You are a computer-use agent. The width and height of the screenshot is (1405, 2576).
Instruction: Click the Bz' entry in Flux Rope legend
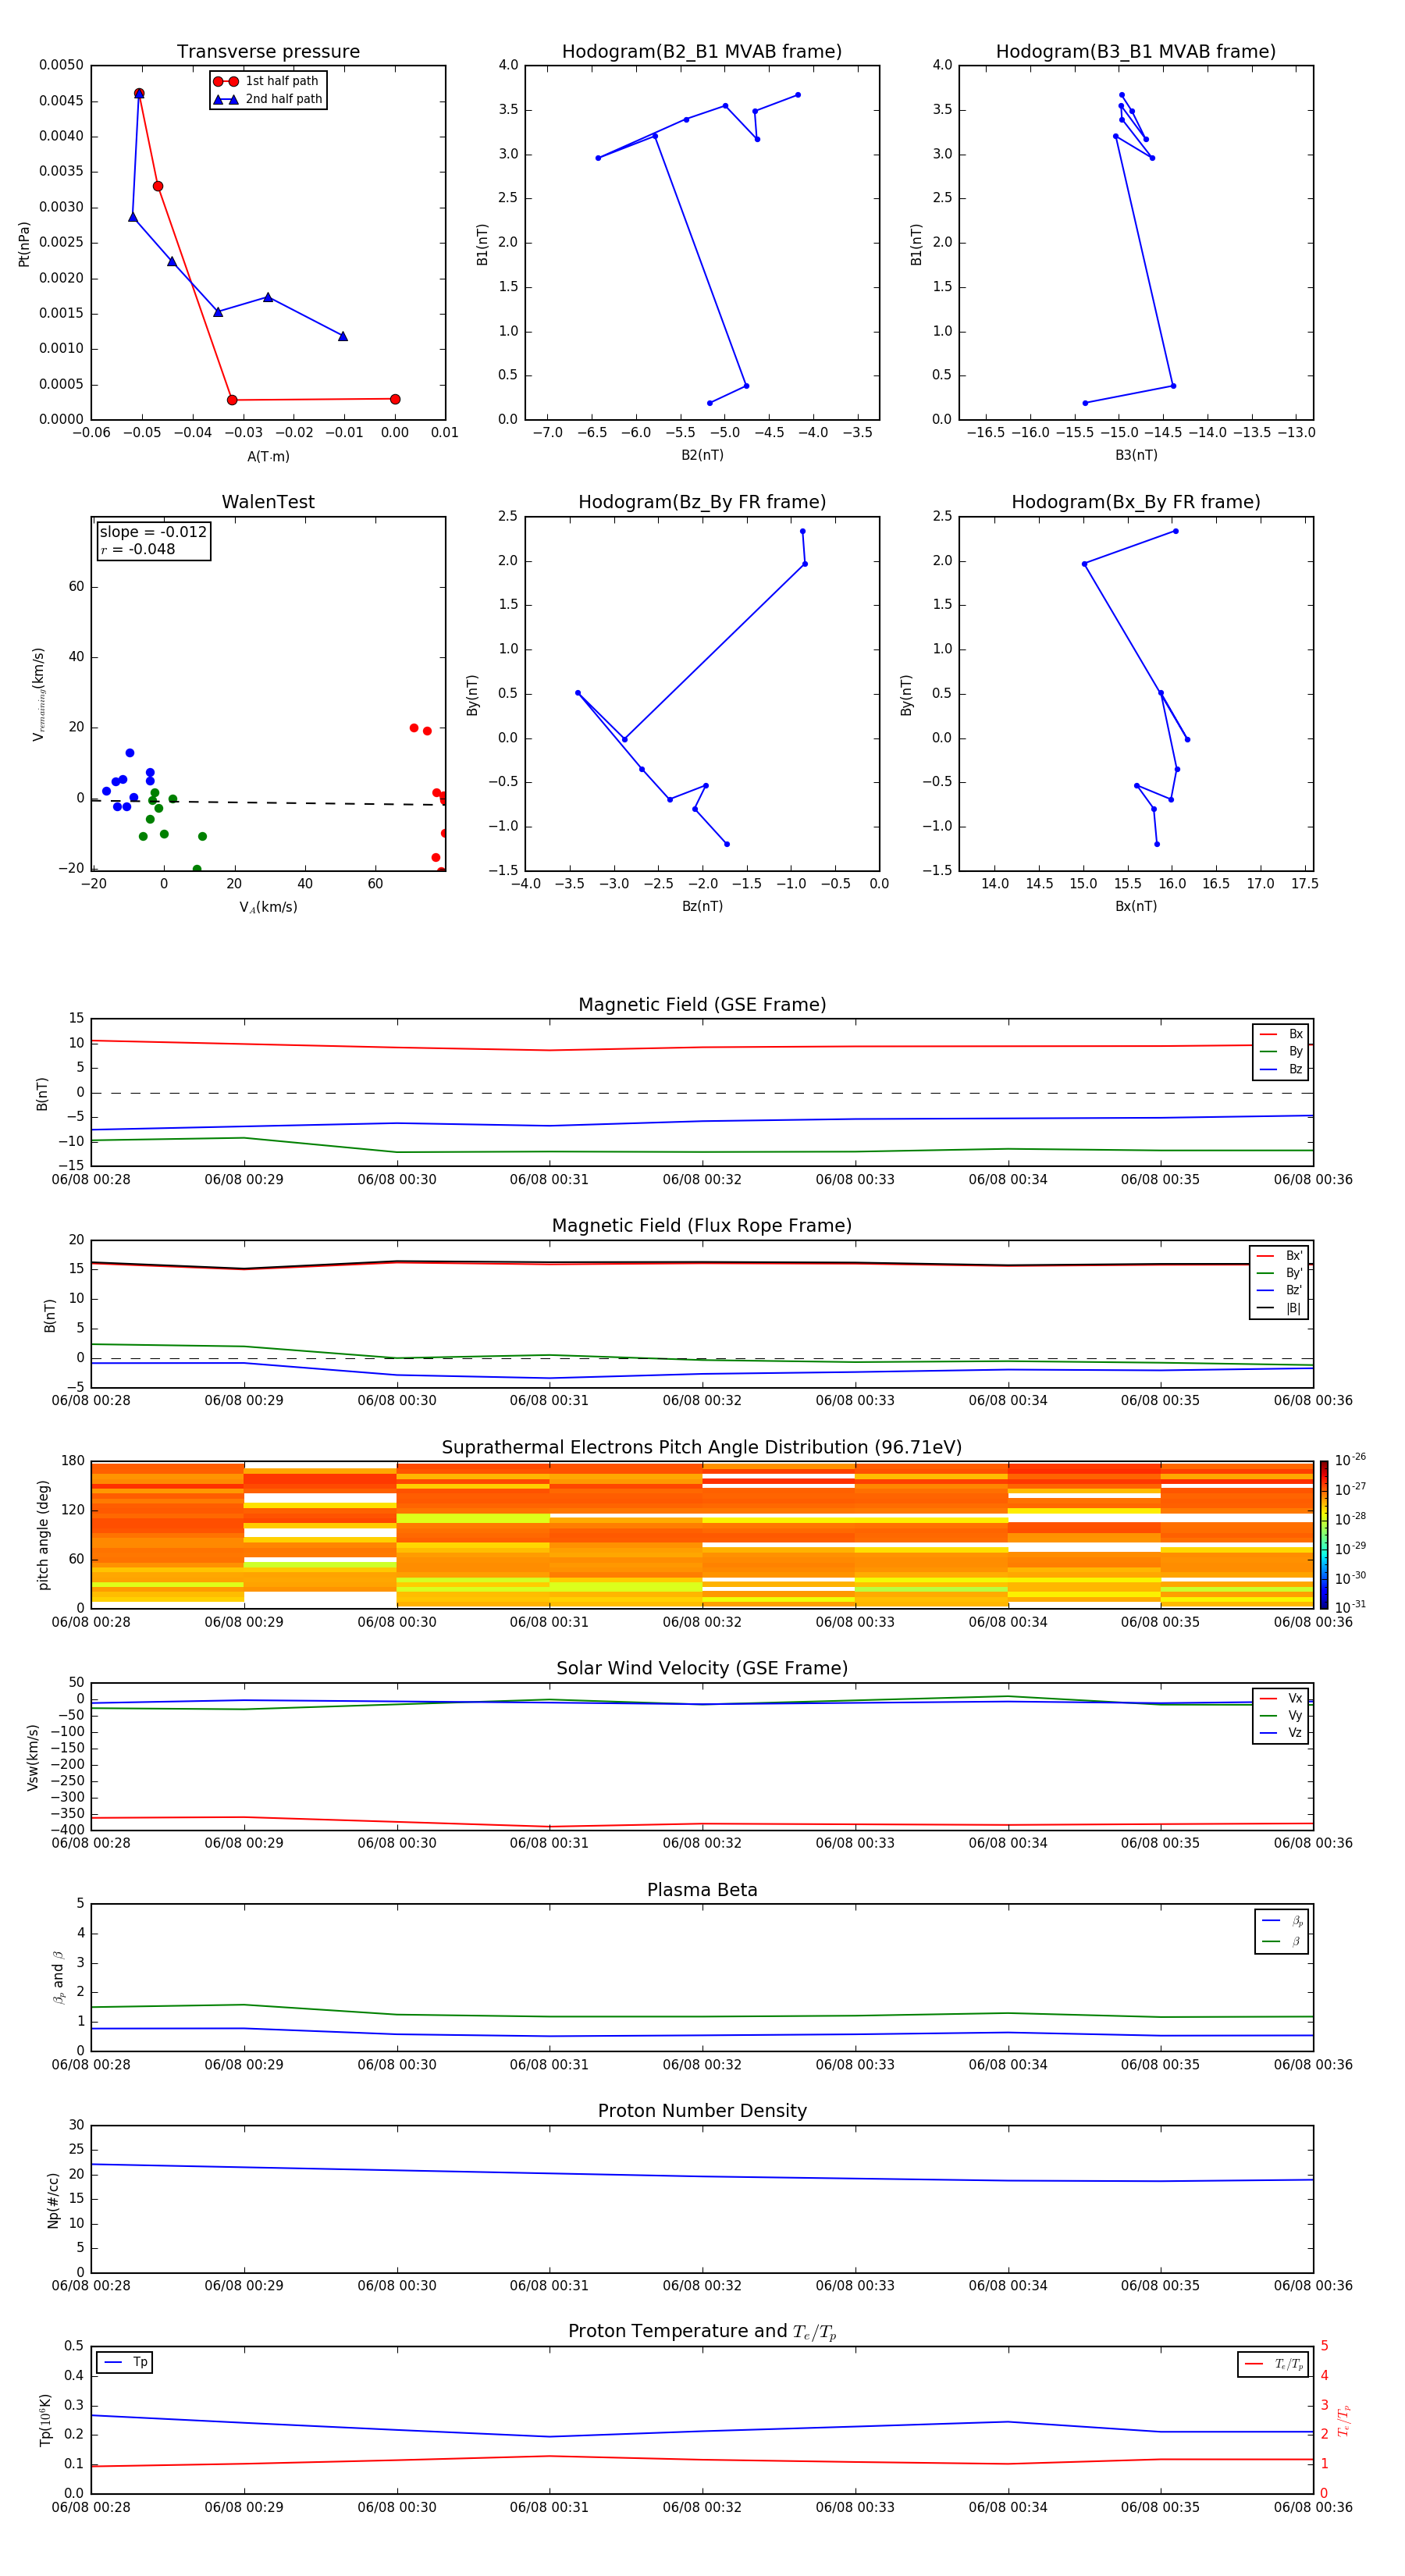pyautogui.click(x=1279, y=1290)
